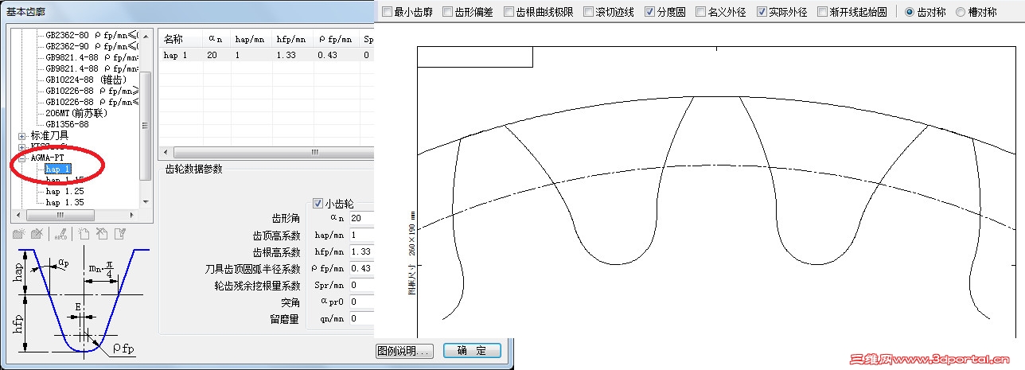
Task: Click the delete-page toolbar icon with X
Action: pyautogui.click(x=101, y=234)
